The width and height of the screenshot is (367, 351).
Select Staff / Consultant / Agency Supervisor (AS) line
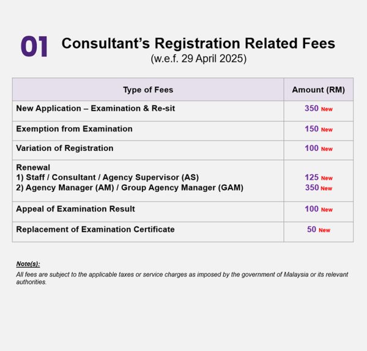coord(108,177)
